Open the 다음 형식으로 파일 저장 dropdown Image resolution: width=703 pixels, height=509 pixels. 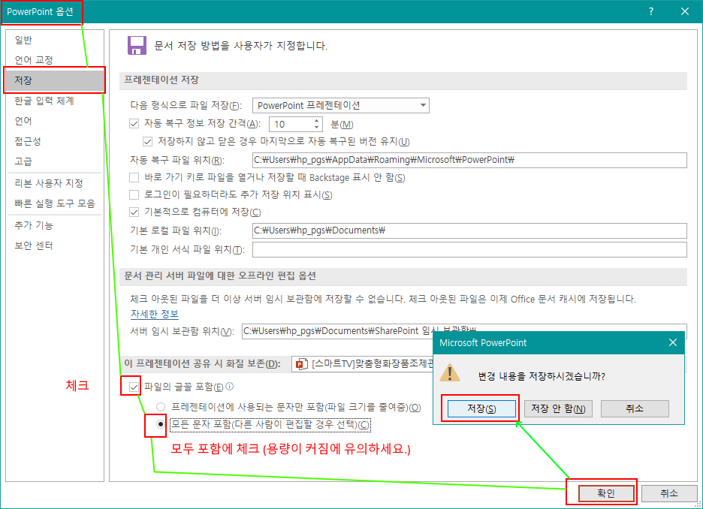coord(341,105)
